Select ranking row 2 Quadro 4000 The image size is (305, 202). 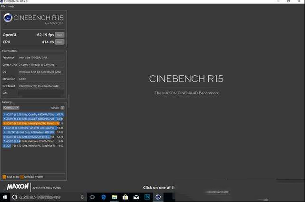33,119
